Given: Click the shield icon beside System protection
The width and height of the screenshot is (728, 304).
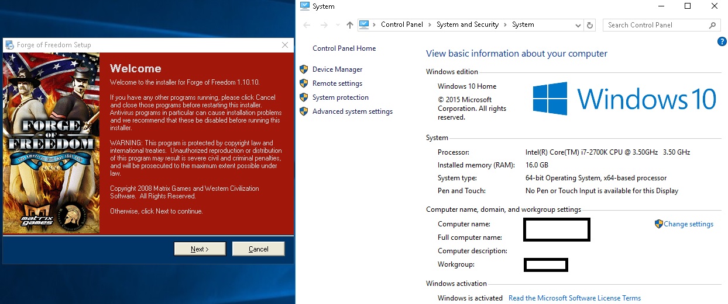Looking at the screenshot, I should coord(304,97).
